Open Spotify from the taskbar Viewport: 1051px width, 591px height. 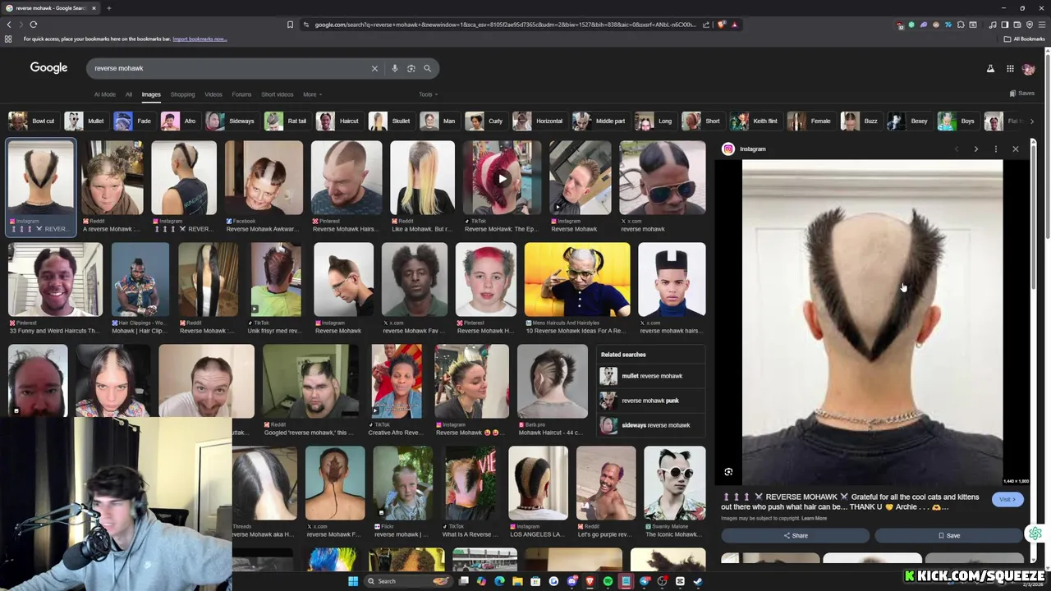[x=608, y=581]
